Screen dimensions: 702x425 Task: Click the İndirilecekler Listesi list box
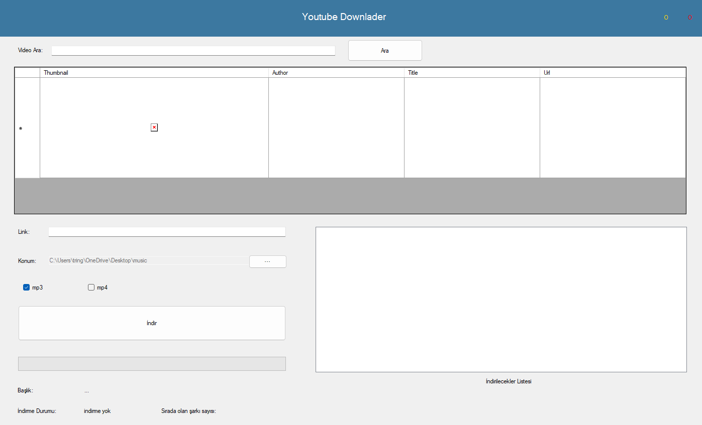500,299
